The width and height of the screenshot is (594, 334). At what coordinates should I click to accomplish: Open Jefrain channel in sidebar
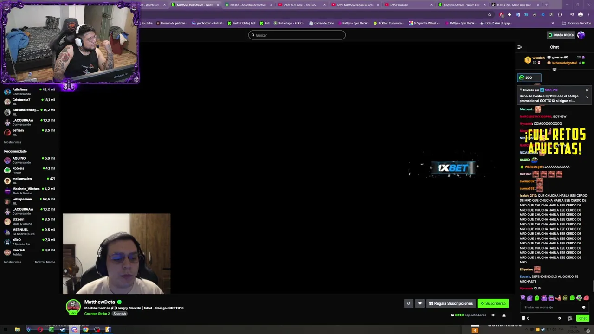[30, 132]
